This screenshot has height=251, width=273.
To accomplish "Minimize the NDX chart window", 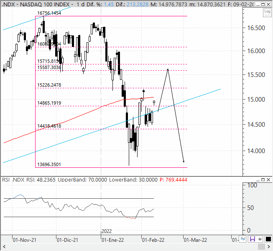I will coord(258,4).
